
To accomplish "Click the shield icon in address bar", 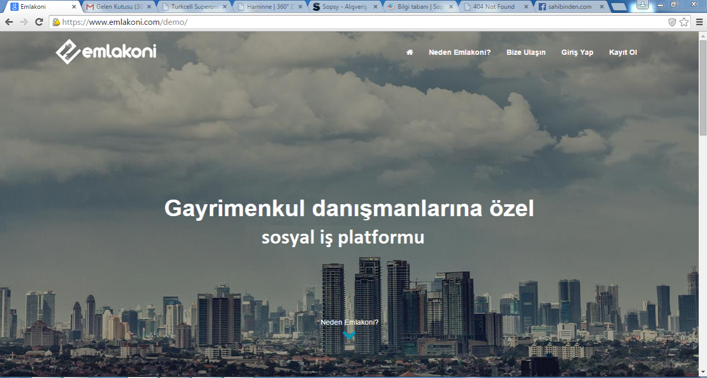I will (672, 22).
